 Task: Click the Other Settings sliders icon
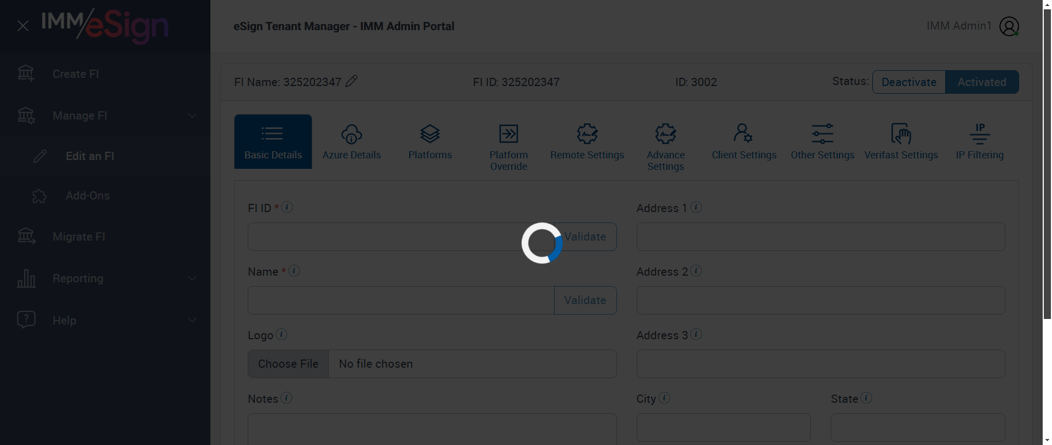pos(822,133)
